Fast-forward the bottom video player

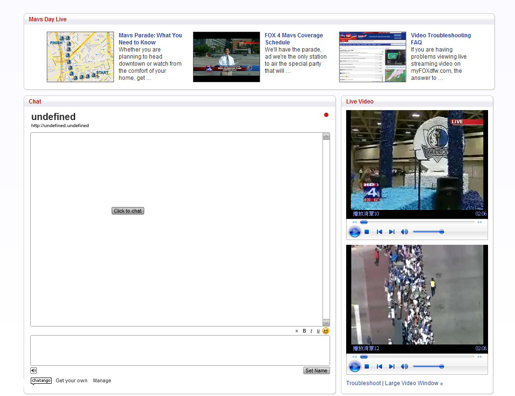tap(480, 357)
